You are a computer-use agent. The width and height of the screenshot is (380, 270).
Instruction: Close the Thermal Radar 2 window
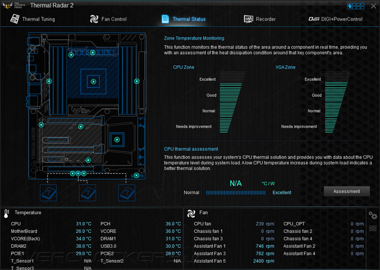pyautogui.click(x=374, y=6)
